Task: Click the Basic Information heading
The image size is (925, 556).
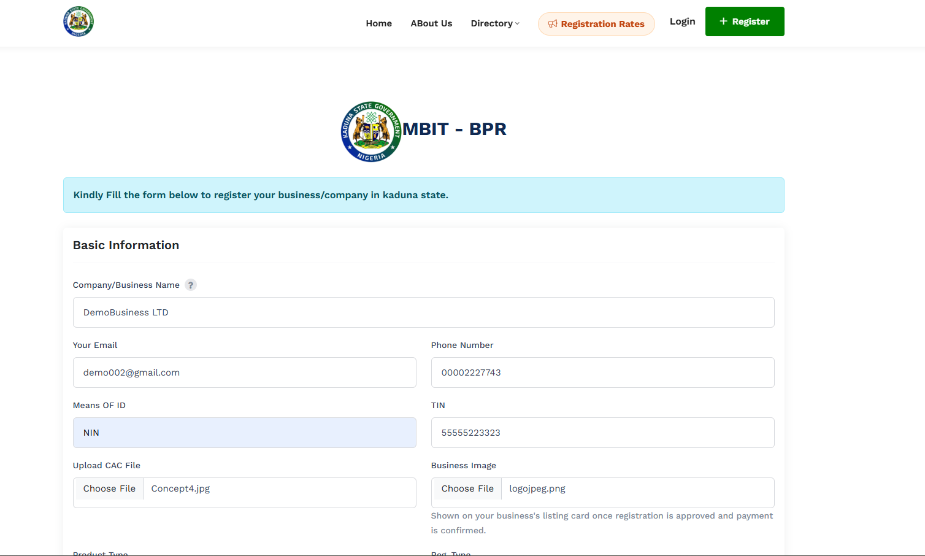Action: tap(126, 245)
